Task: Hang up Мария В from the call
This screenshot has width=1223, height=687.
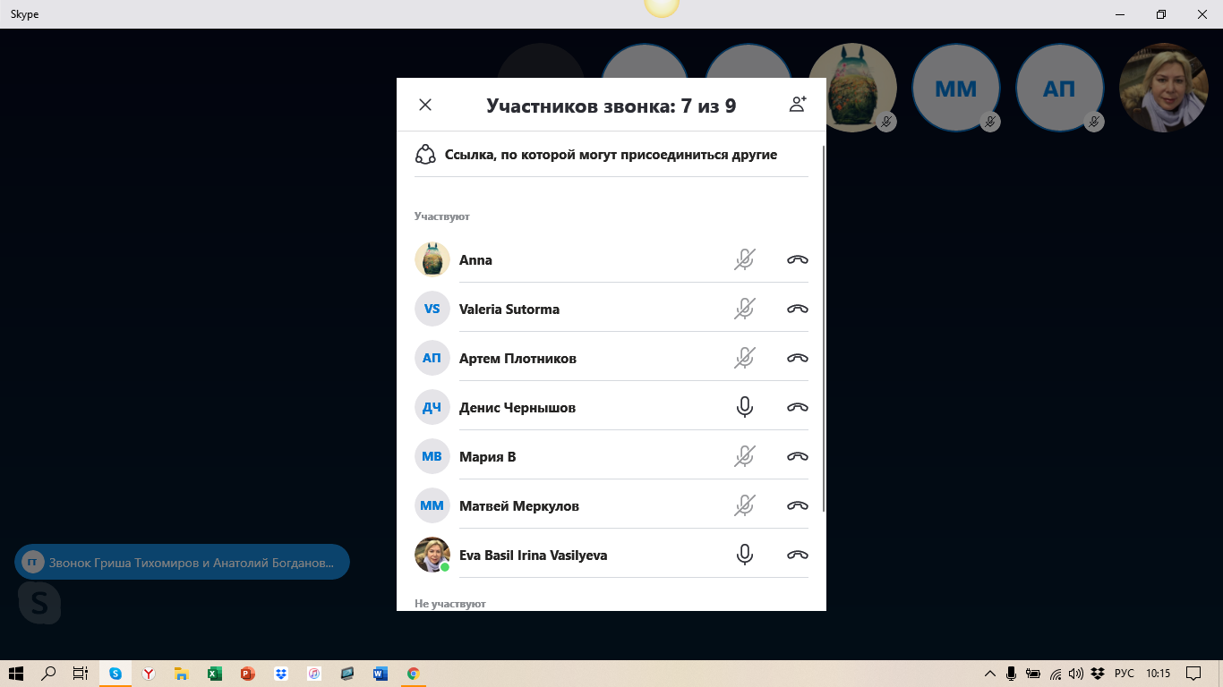Action: (x=797, y=457)
